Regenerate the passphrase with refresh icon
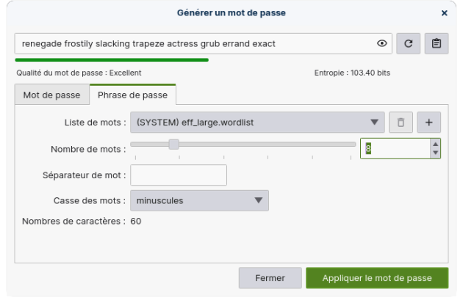Image resolution: width=463 pixels, height=303 pixels. pos(408,44)
